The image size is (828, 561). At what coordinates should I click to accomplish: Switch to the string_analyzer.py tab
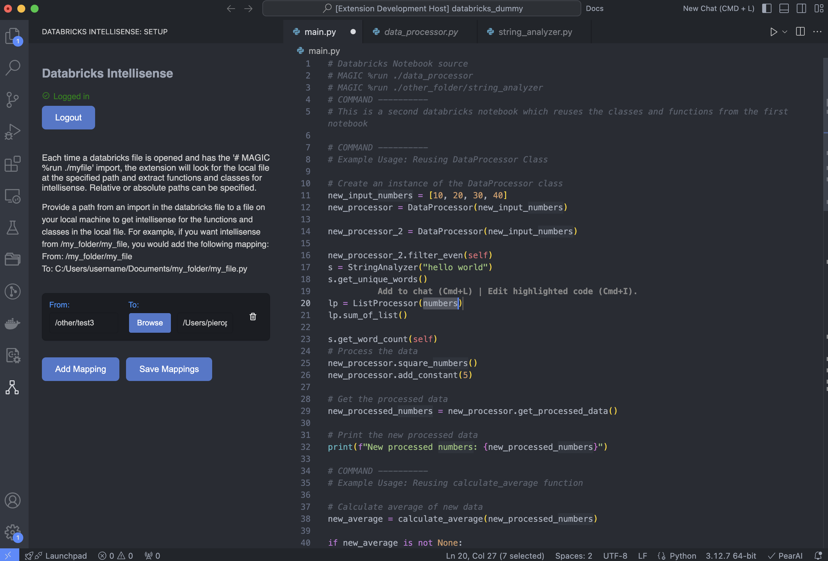tap(535, 31)
